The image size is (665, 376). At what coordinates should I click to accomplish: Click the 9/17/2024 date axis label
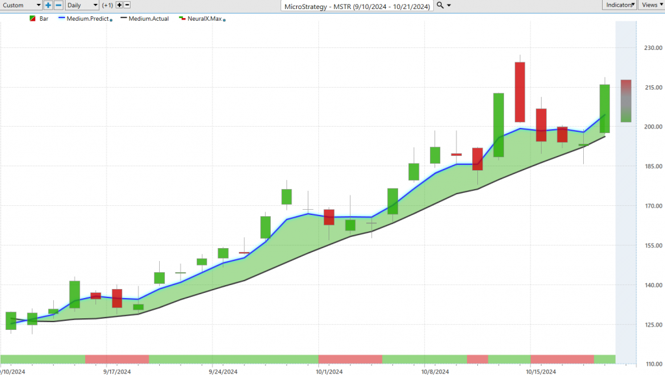pos(117,371)
